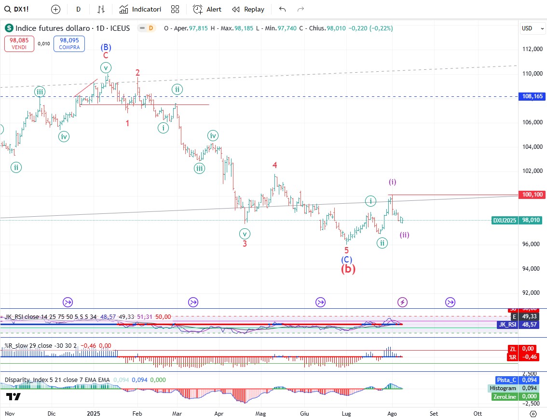Click the DXU2025 contract label
547x420 pixels.
coord(505,221)
